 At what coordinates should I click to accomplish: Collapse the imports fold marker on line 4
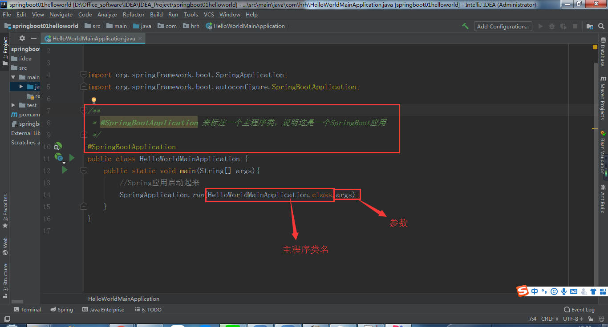click(x=84, y=74)
